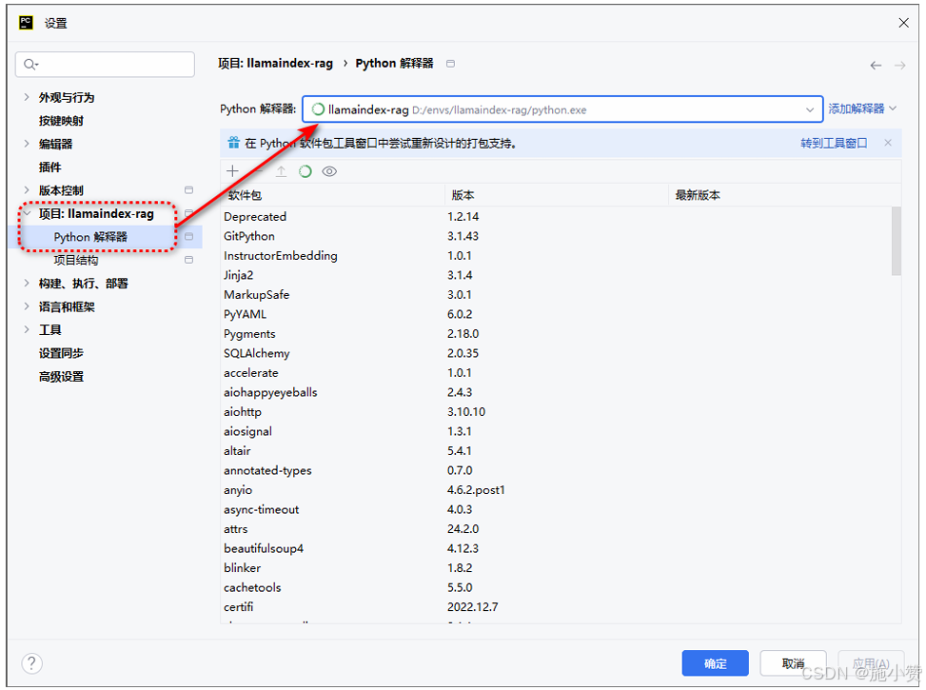The width and height of the screenshot is (926, 690).
Task: Select the Jinja2 package row
Action: coord(557,275)
